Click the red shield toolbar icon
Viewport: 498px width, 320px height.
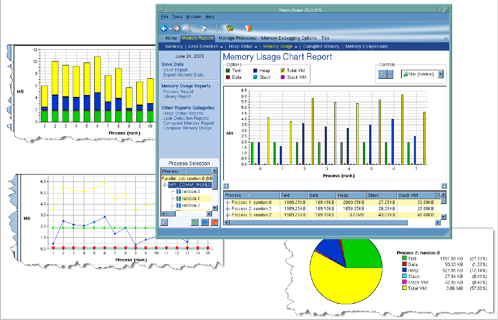[x=248, y=28]
